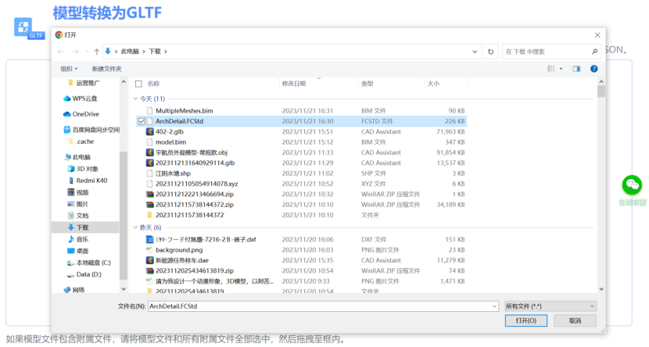Open the blue help icon
This screenshot has height=347, width=649.
coord(594,69)
